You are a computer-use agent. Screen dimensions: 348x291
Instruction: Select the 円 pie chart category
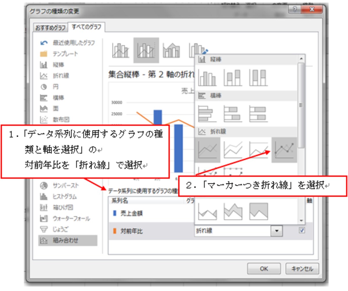(49, 87)
